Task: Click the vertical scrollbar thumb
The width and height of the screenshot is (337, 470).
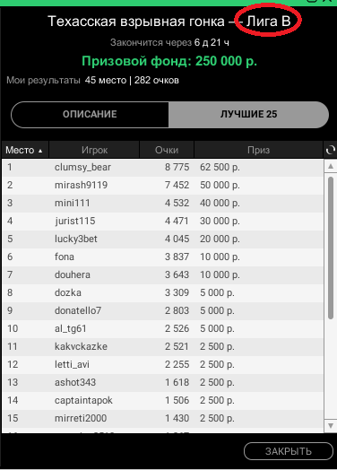Action: coord(331,248)
